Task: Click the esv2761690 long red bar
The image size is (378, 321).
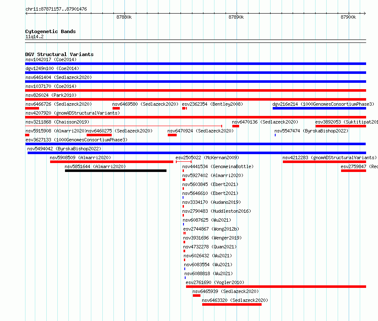Action: coord(276,287)
